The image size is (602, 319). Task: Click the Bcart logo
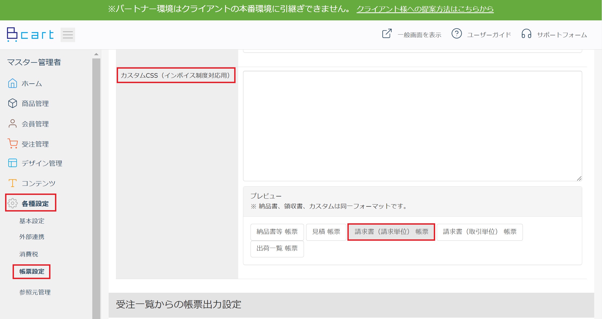click(x=30, y=35)
